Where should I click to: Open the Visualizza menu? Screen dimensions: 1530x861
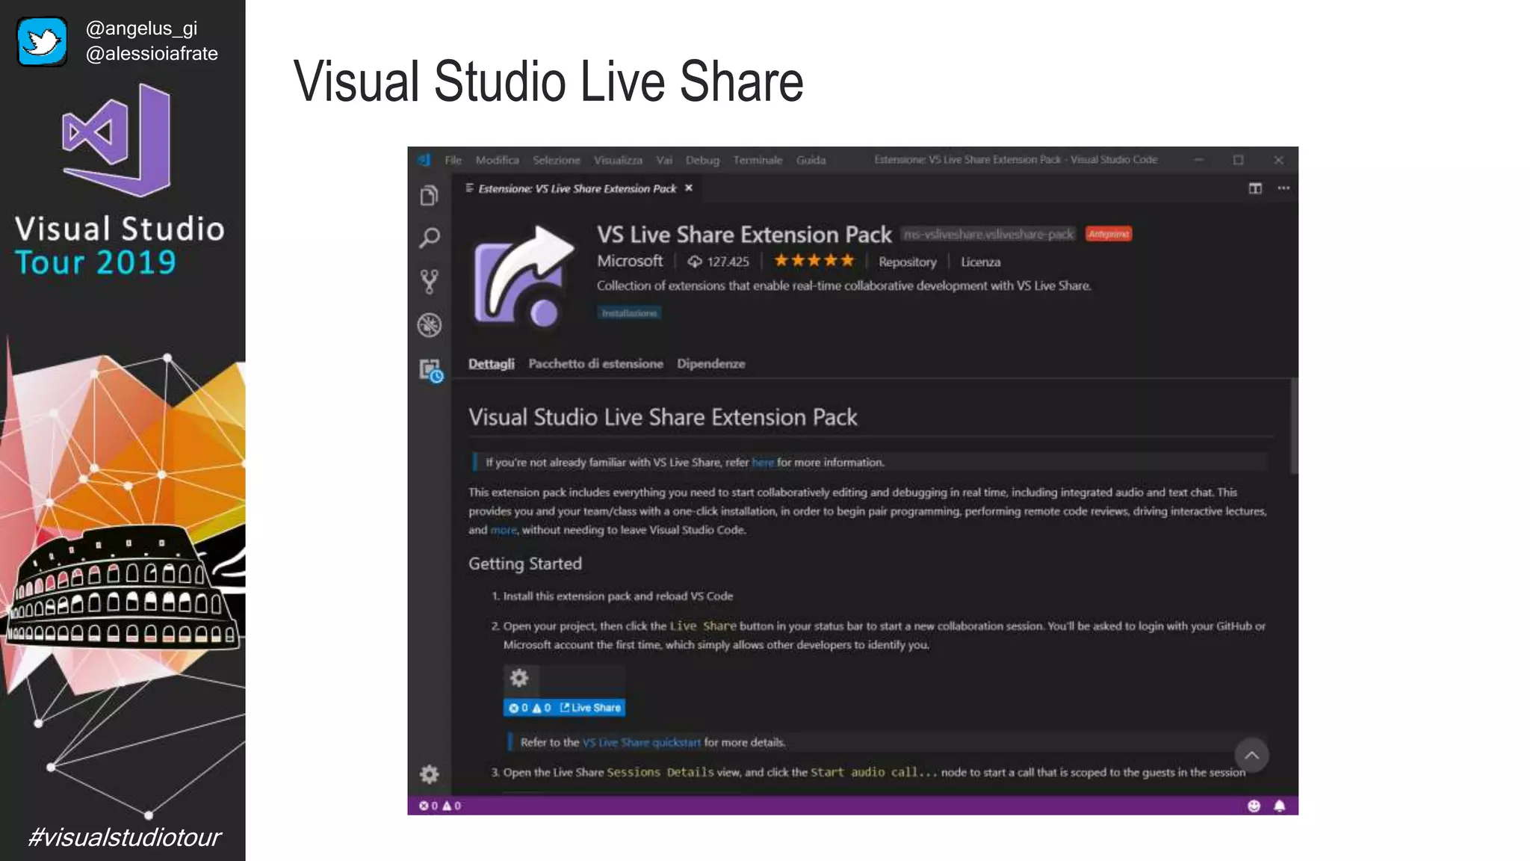tap(618, 160)
